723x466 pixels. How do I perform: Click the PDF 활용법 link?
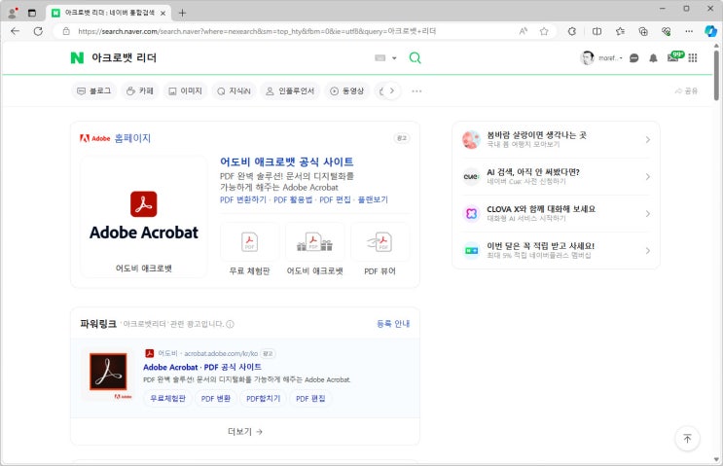(293, 199)
